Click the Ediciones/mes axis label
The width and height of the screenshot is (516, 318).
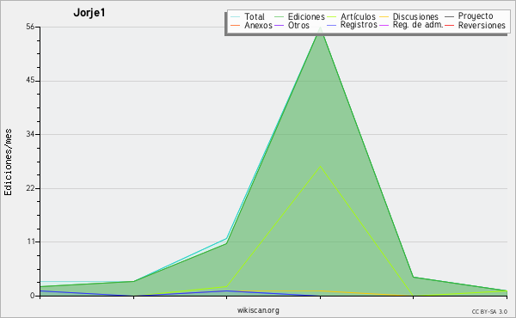tap(8, 162)
